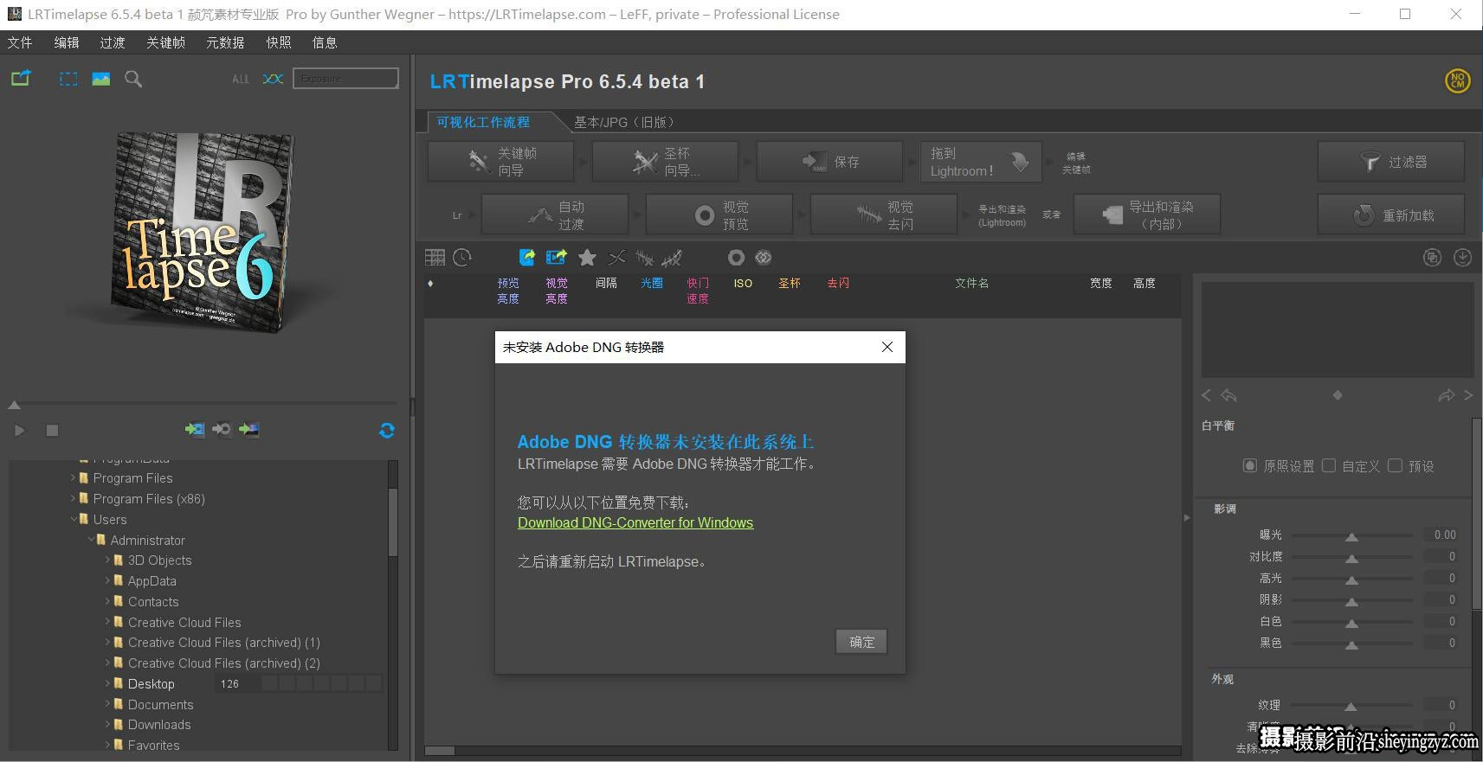This screenshot has width=1483, height=762.
Task: Expand the Program Files (x86) folder
Action: 73,498
